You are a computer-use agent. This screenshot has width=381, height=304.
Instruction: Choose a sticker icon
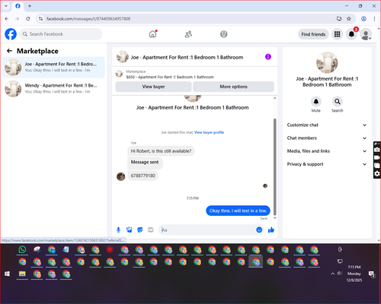(x=140, y=230)
